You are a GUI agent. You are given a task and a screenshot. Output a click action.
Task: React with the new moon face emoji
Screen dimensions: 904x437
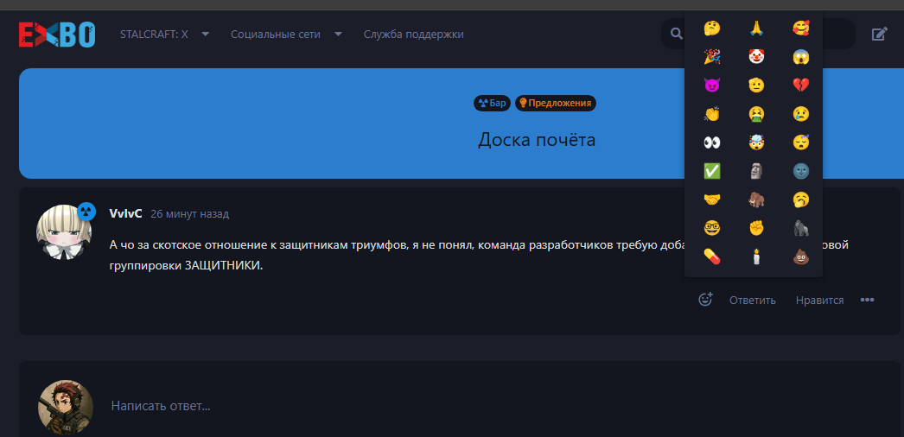point(801,171)
